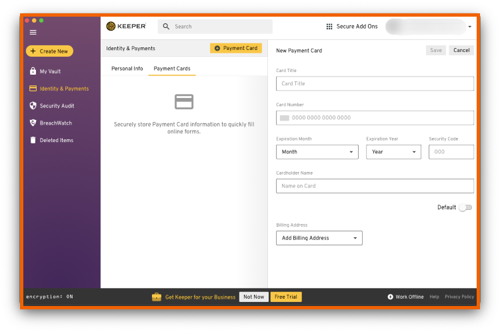Focus the Search field
This screenshot has width=500, height=332.
(x=215, y=27)
